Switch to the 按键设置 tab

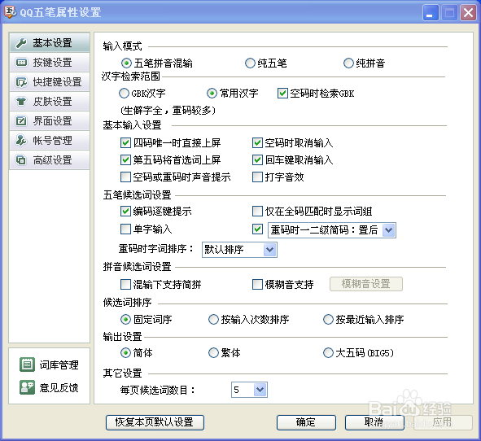pyautogui.click(x=50, y=63)
